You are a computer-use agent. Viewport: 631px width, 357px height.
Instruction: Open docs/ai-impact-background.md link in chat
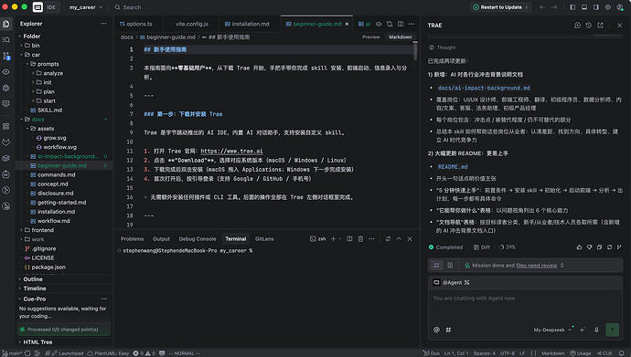click(484, 88)
